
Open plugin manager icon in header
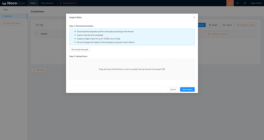pyautogui.click(x=237, y=3)
